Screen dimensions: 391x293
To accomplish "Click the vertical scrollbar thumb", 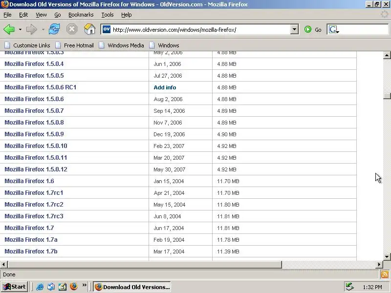I will click(x=387, y=96).
